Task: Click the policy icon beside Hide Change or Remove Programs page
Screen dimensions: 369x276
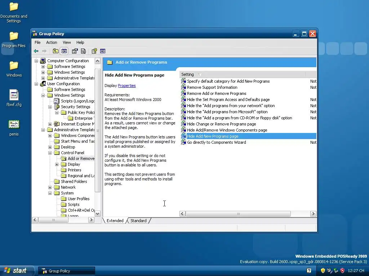Action: tap(183, 124)
